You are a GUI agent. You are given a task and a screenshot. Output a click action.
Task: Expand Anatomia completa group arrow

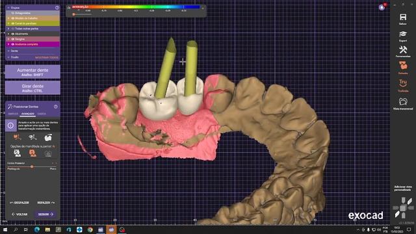coord(8,44)
